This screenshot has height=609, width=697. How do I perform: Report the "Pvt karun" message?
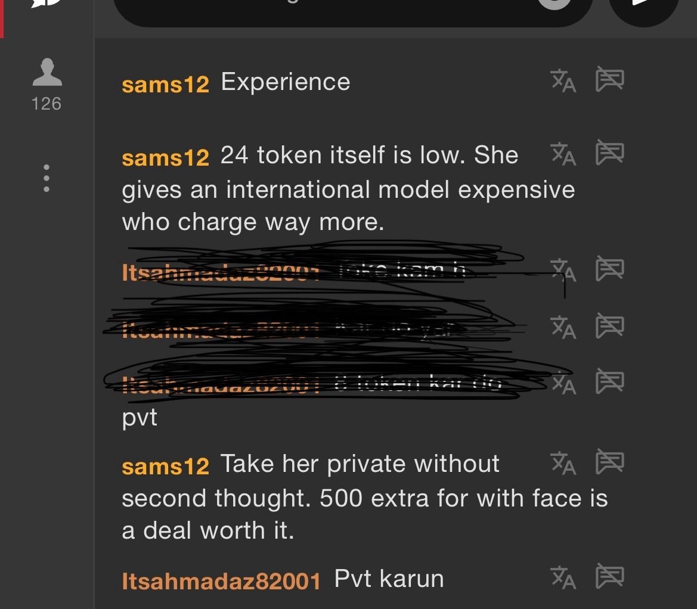click(610, 576)
